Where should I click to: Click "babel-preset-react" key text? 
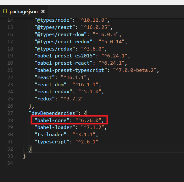(64, 63)
